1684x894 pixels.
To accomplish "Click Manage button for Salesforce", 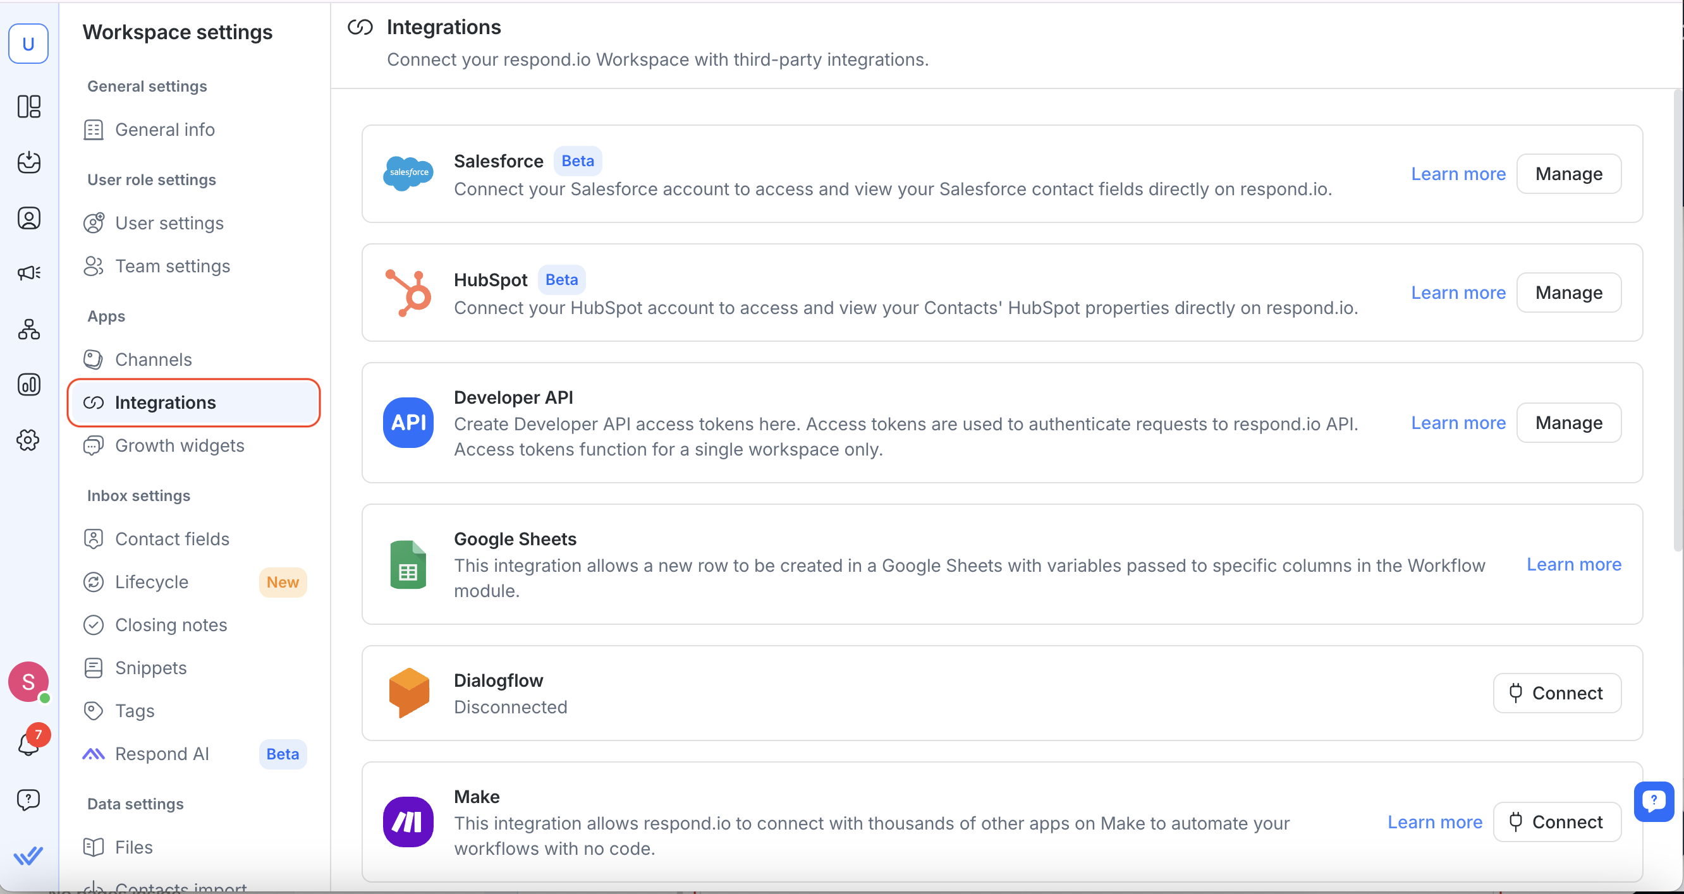I will (1568, 174).
